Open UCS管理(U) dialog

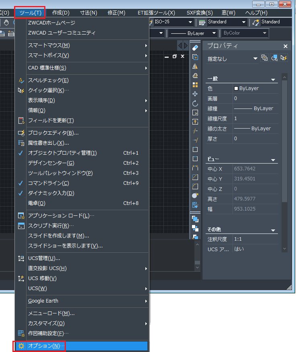[82, 258]
